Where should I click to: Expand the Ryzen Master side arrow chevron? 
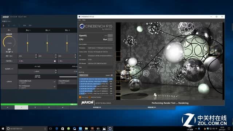click(3, 25)
